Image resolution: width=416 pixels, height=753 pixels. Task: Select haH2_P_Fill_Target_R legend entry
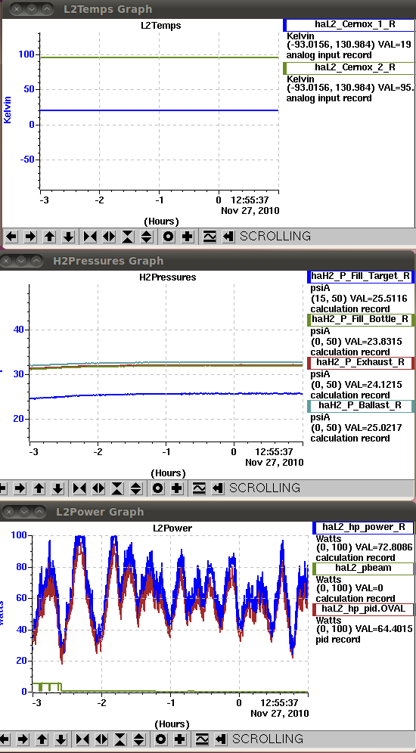[x=361, y=276]
